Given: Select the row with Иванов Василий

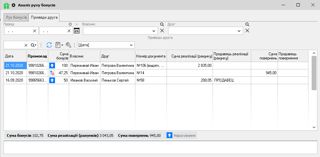Looking at the screenshot, I should [84, 80].
